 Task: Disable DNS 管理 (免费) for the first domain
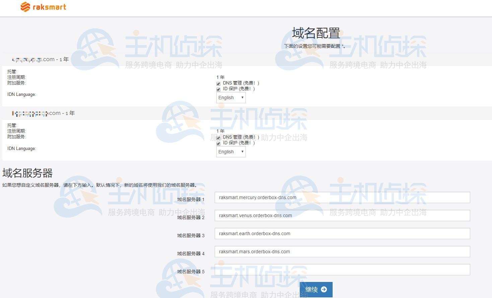pyautogui.click(x=218, y=84)
